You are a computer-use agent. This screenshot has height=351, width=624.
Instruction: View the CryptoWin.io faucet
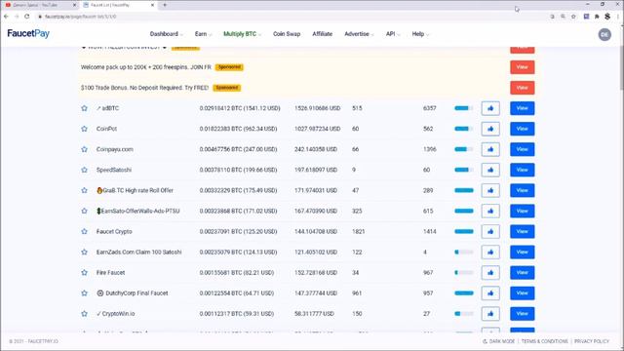coord(523,314)
